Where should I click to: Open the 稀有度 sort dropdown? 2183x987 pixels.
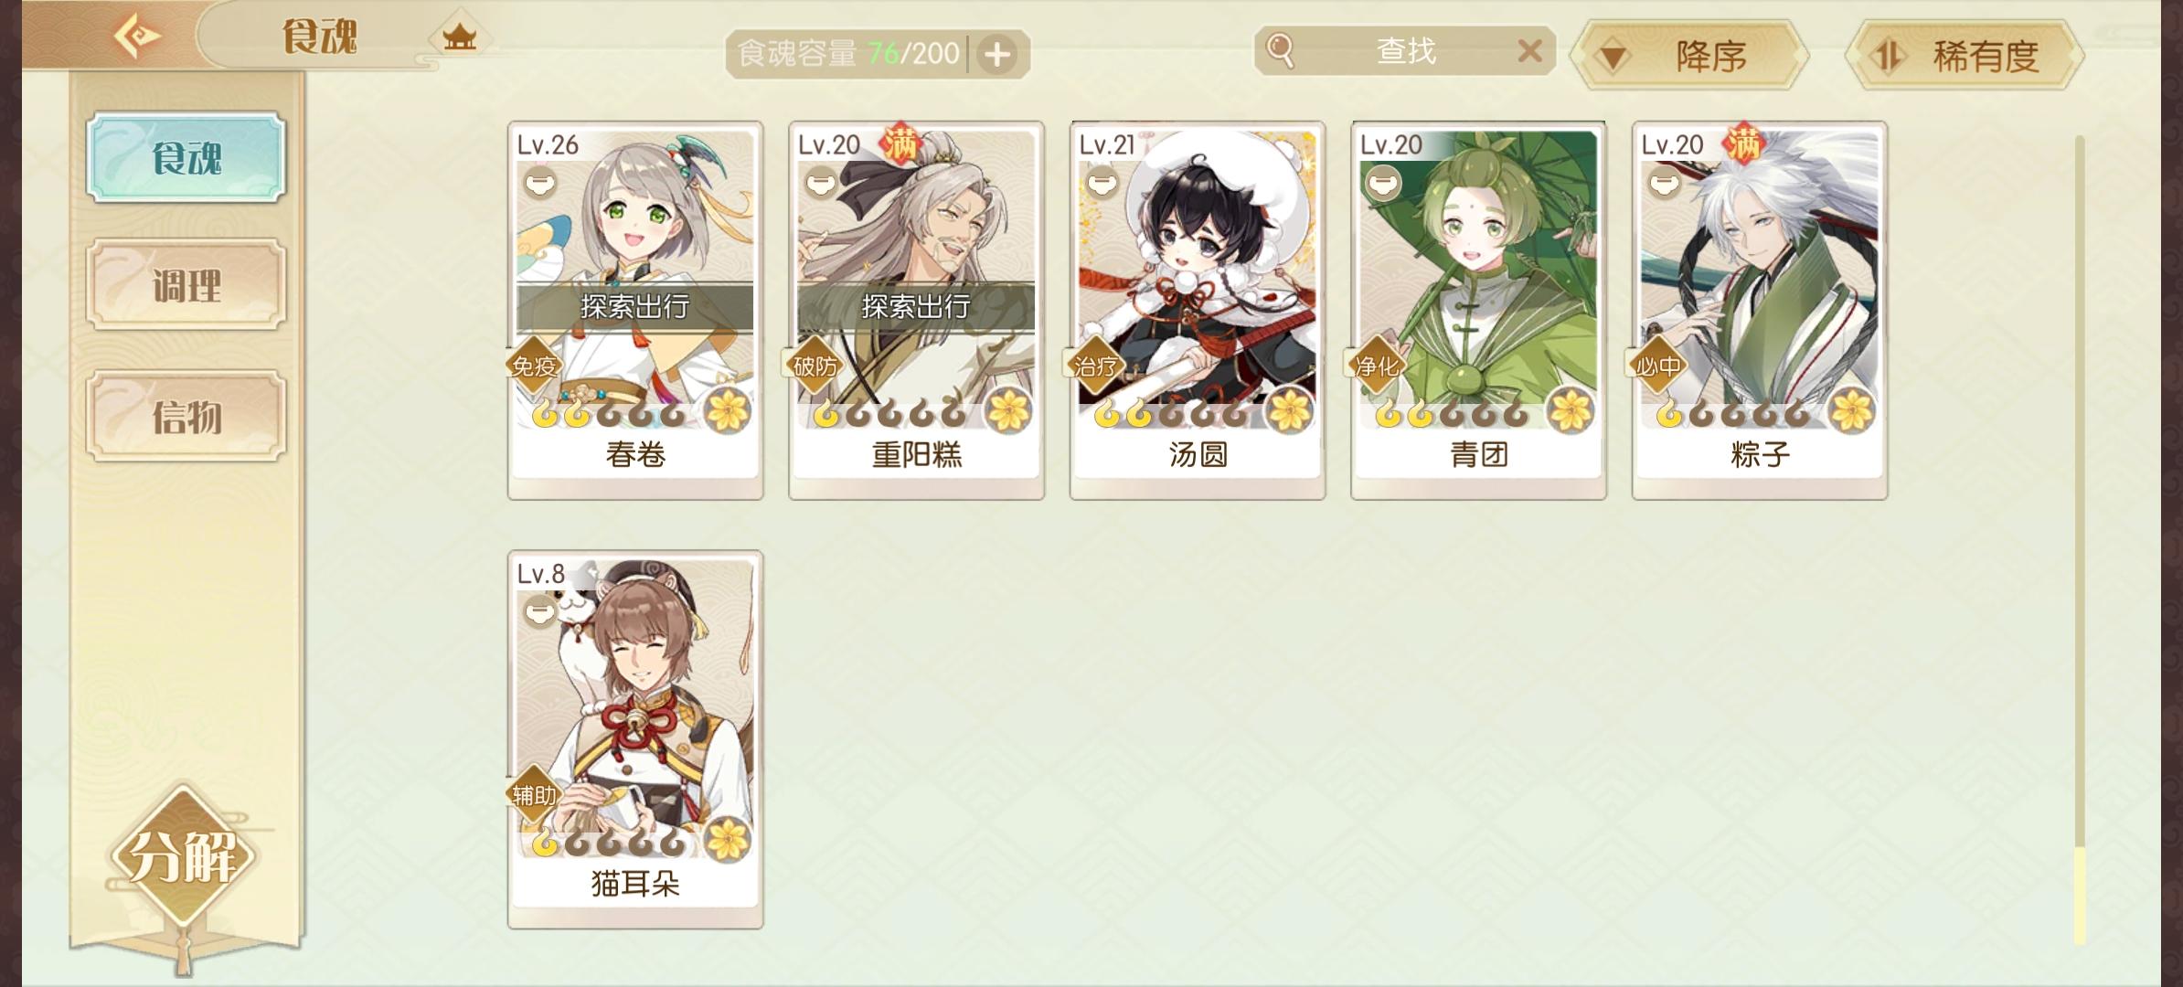(x=1964, y=56)
